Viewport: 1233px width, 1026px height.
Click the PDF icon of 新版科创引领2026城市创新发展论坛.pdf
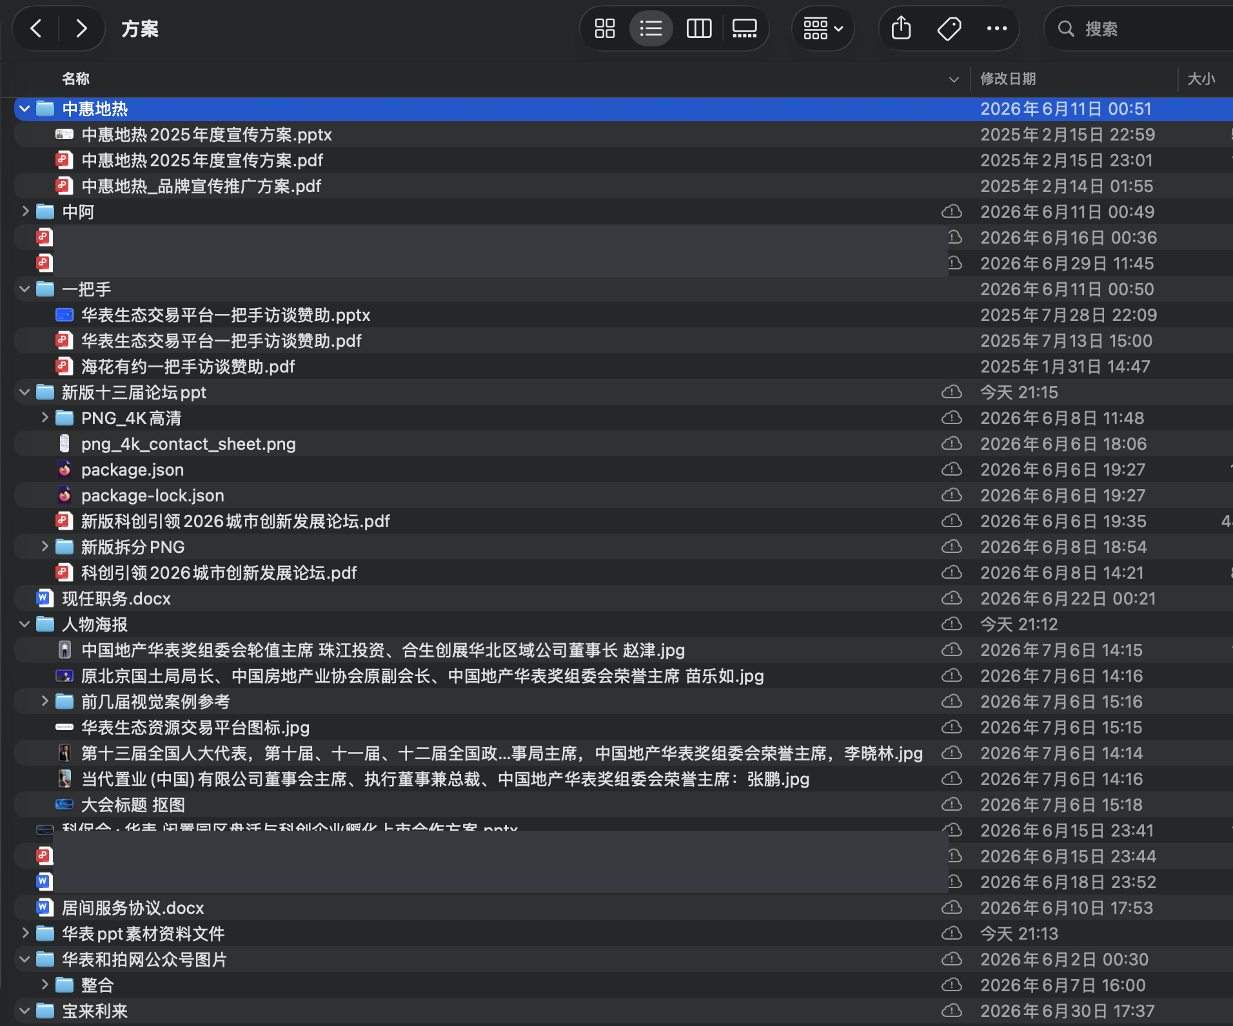tap(64, 521)
